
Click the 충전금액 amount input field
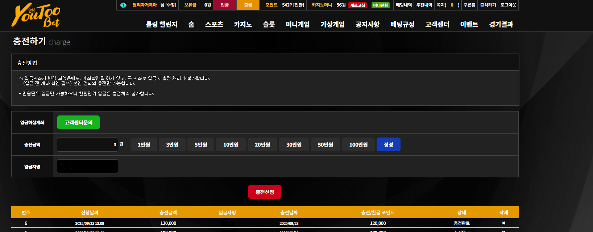click(x=87, y=144)
